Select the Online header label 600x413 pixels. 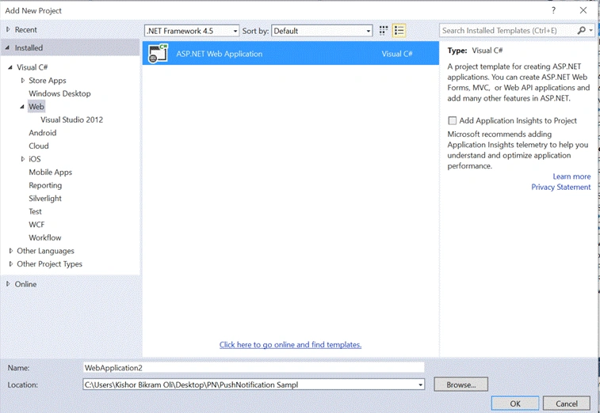pyautogui.click(x=25, y=284)
